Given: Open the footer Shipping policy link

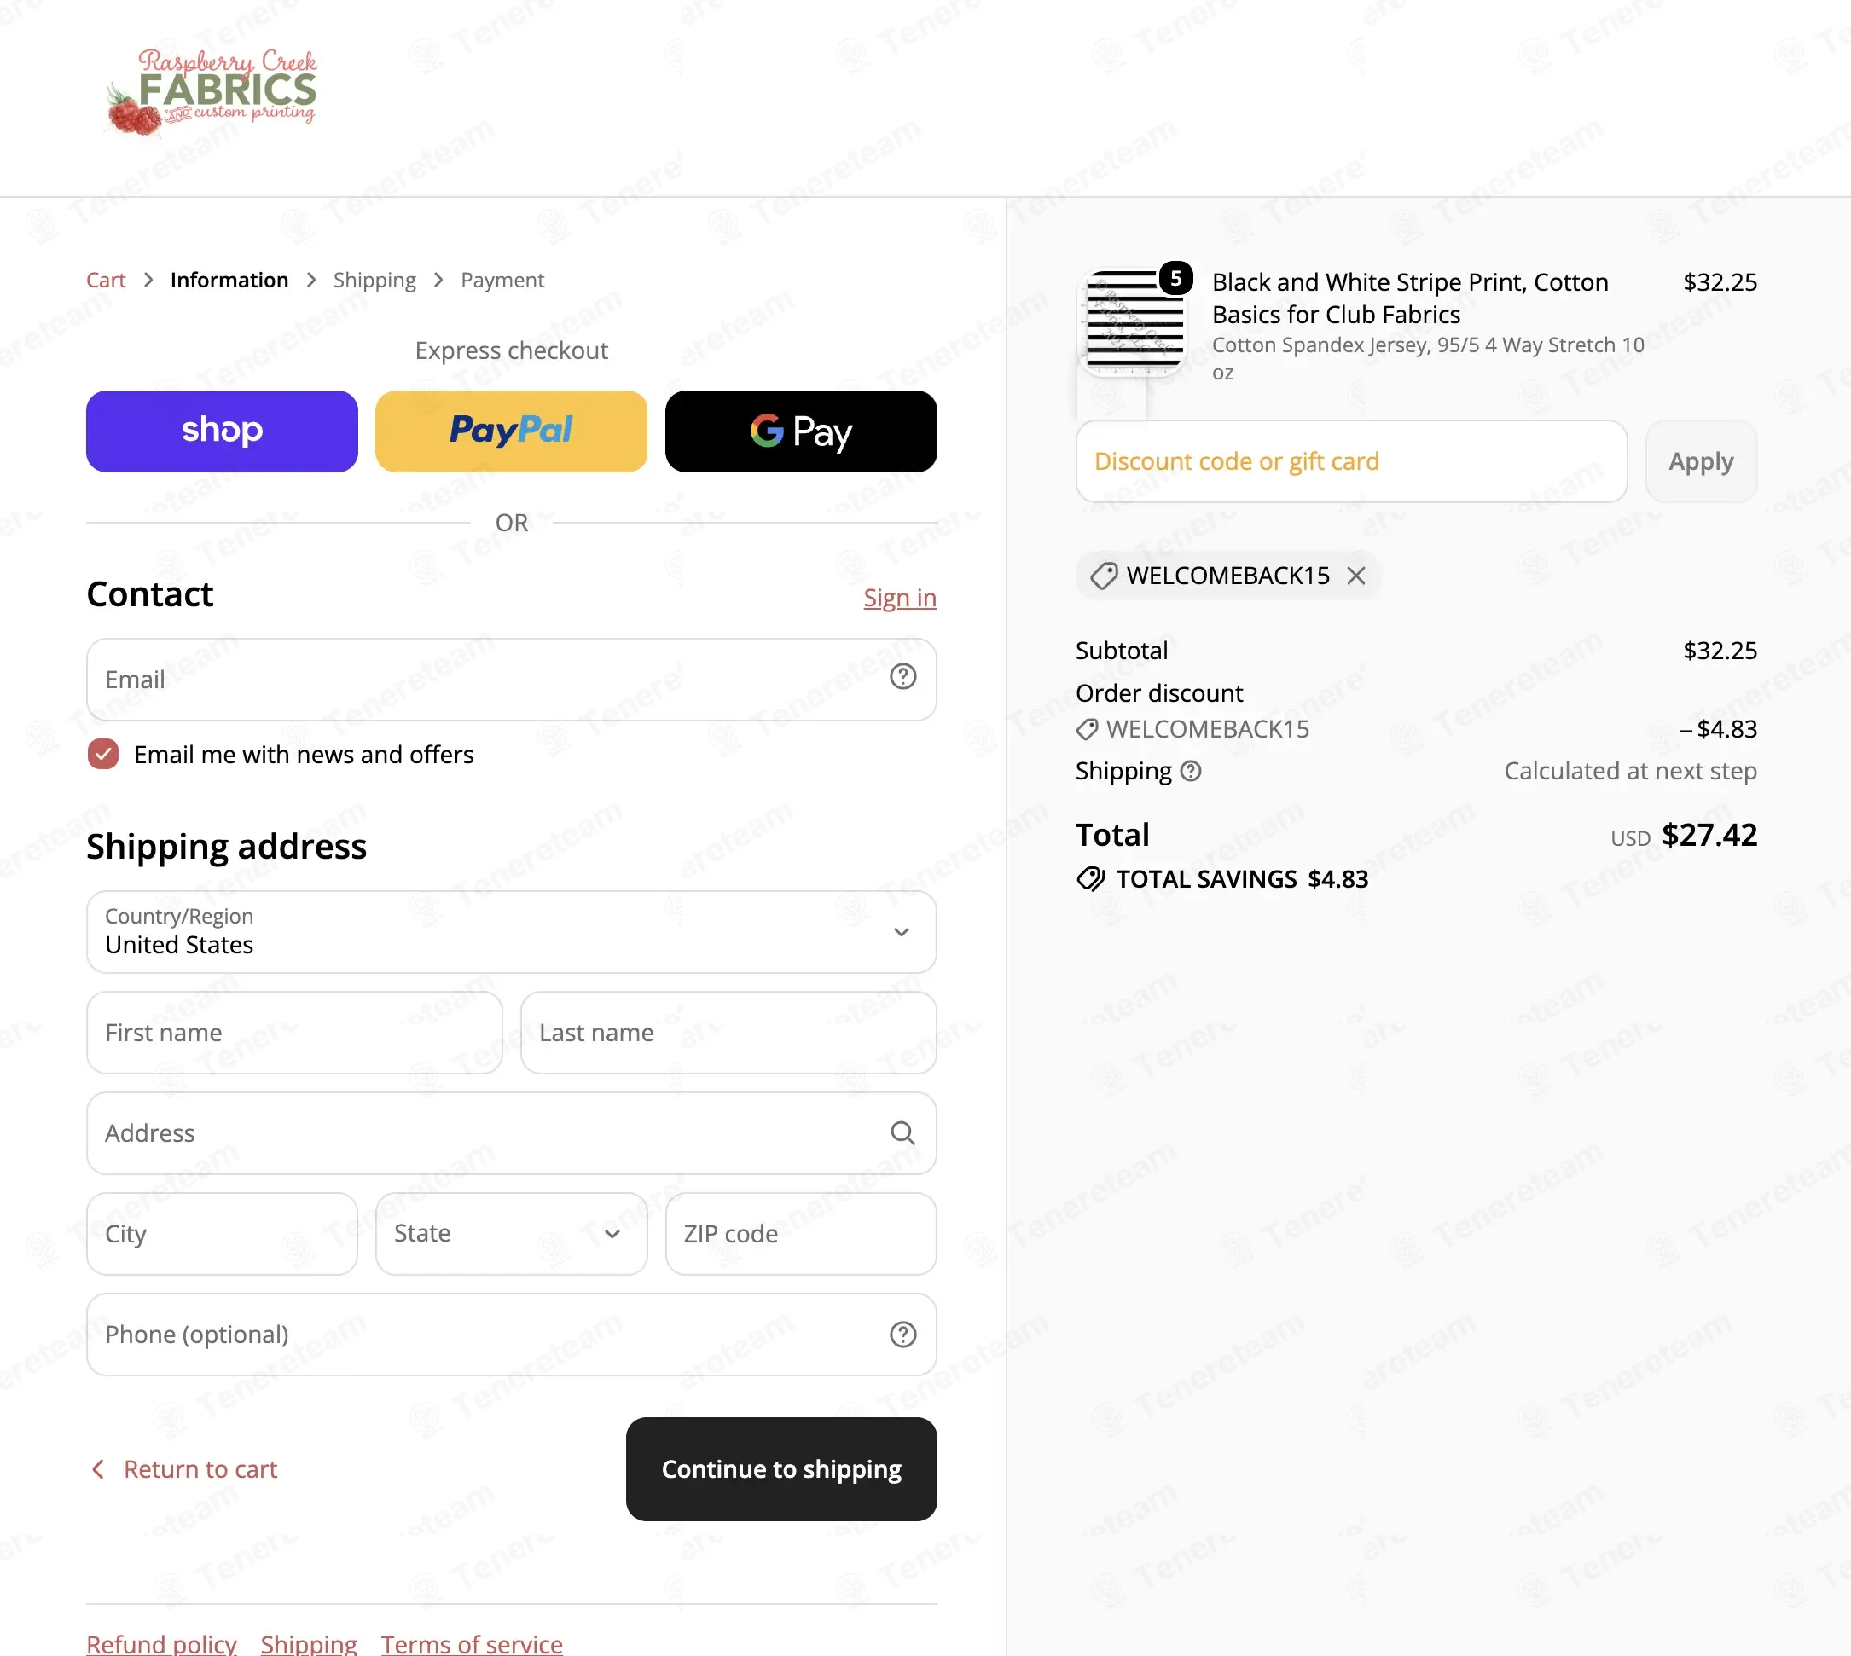Looking at the screenshot, I should click(x=309, y=1643).
